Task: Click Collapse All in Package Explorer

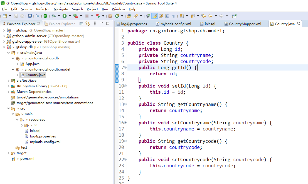Action: [x=81, y=24]
